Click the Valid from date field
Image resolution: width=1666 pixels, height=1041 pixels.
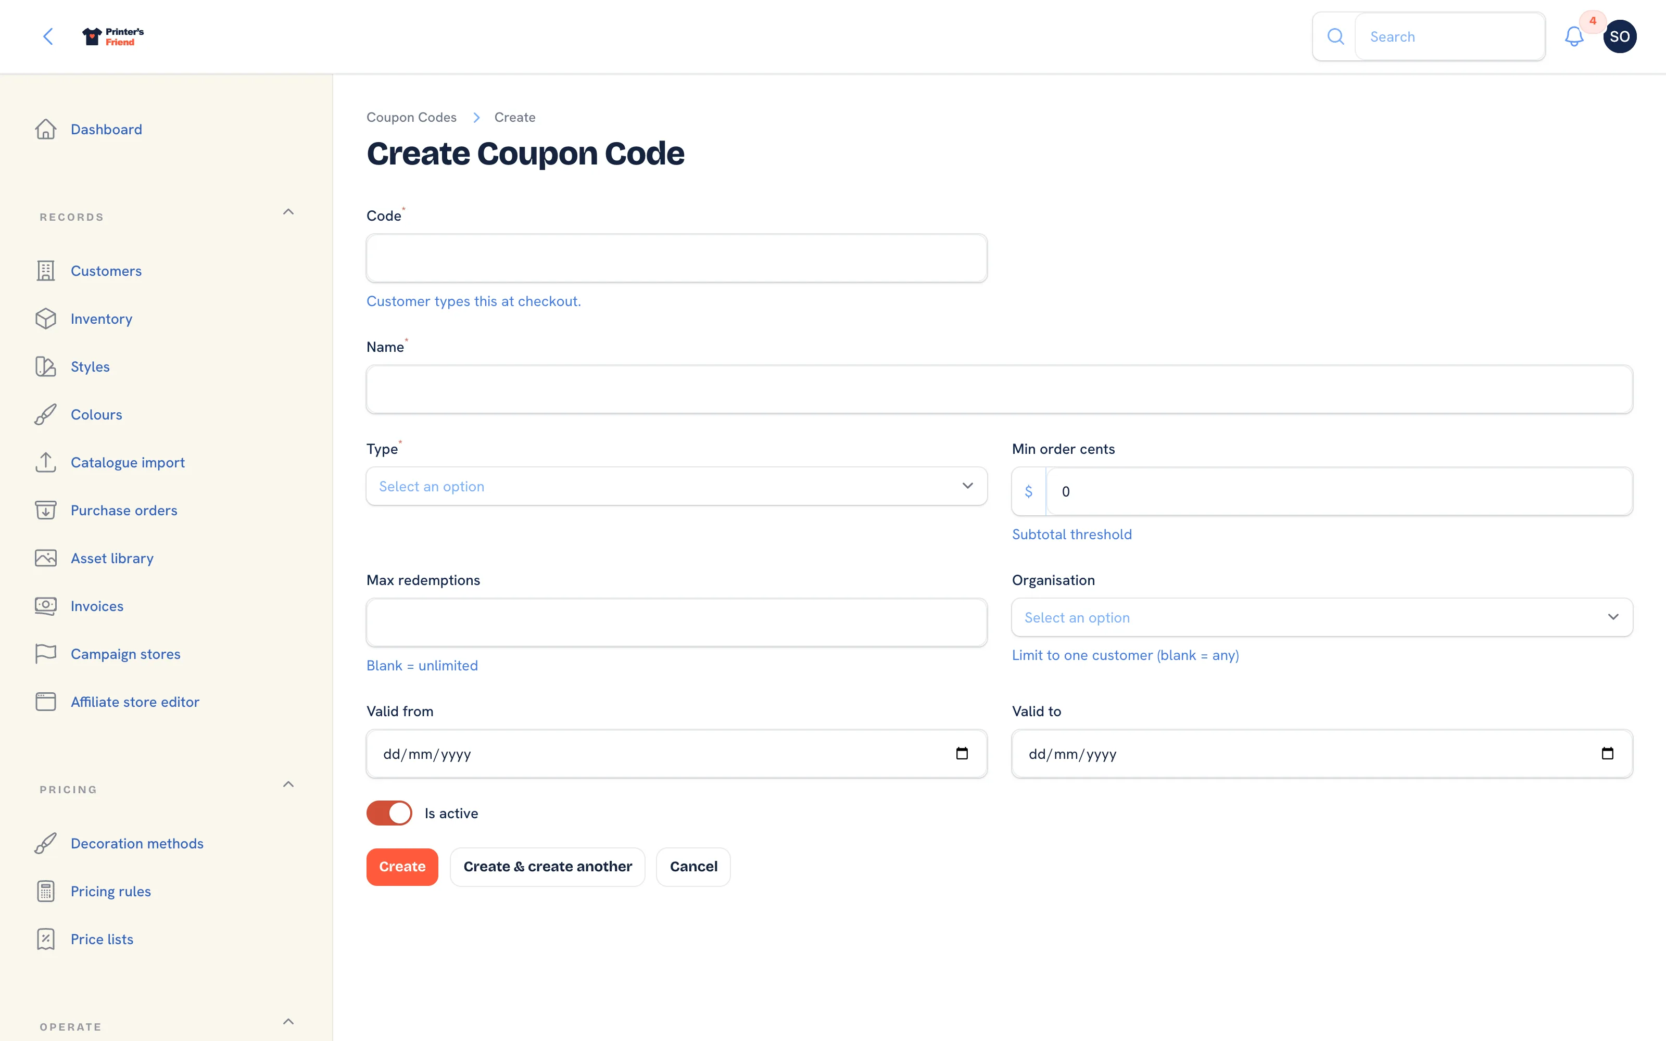[676, 754]
